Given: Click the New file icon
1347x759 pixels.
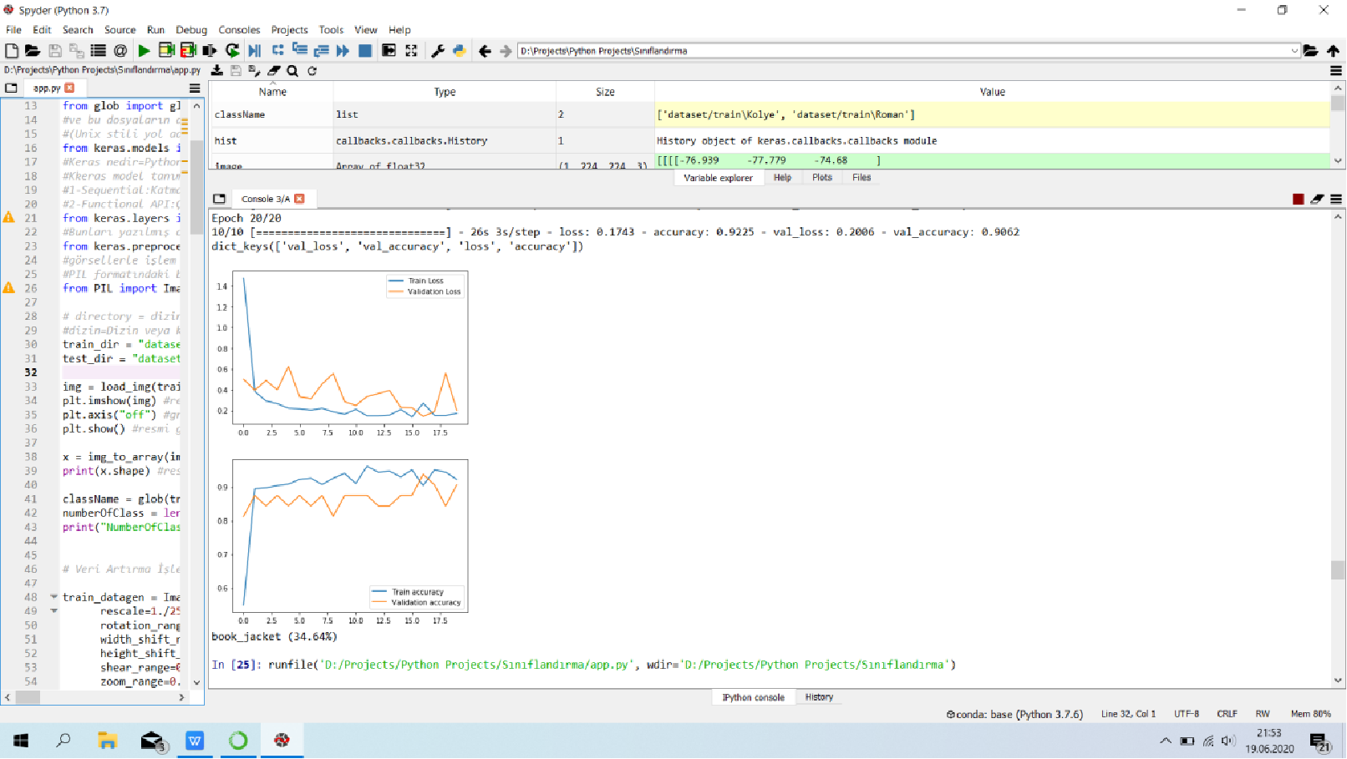Looking at the screenshot, I should point(12,51).
